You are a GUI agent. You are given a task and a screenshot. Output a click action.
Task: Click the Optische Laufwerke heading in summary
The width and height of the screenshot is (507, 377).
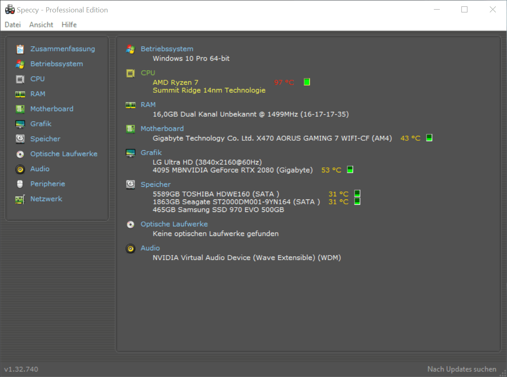(x=174, y=224)
